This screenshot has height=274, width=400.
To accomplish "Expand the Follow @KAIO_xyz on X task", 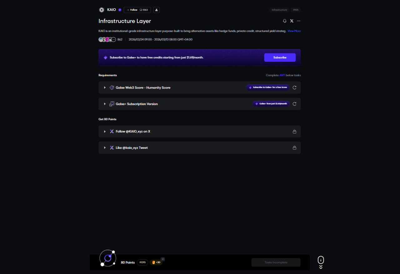I will click(105, 131).
